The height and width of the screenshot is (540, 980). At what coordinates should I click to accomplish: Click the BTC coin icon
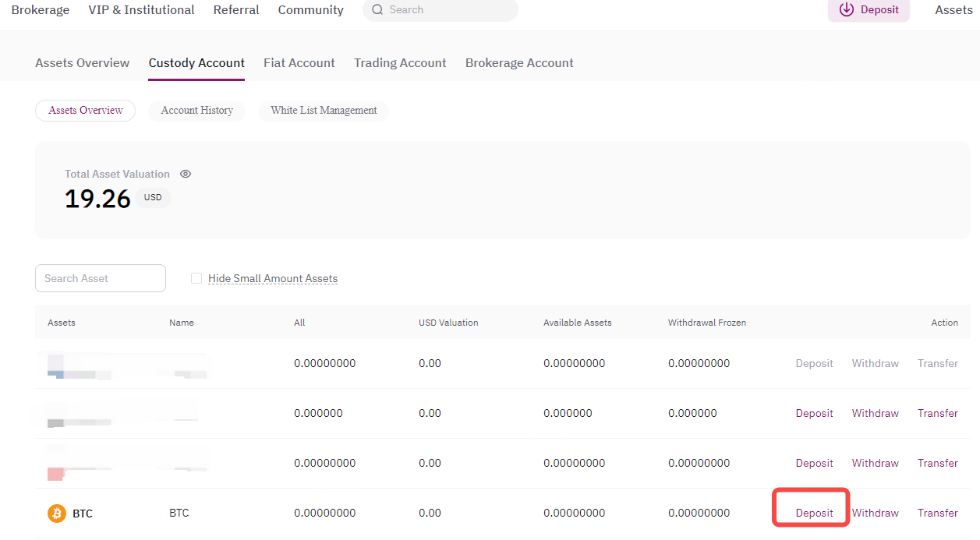[55, 513]
